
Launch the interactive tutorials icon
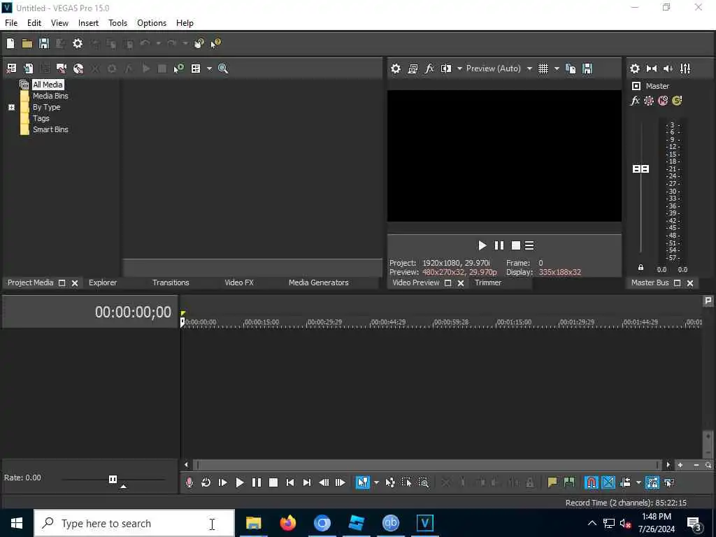[199, 43]
